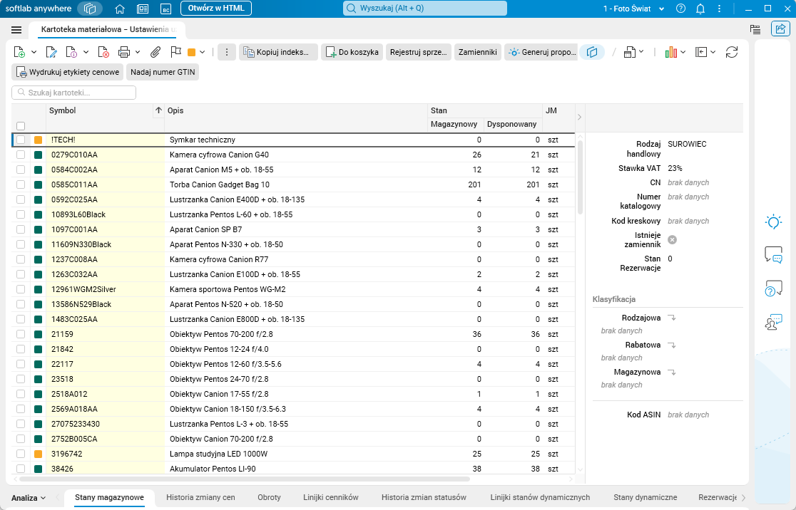Toggle the blue cube panel icon

pos(592,52)
